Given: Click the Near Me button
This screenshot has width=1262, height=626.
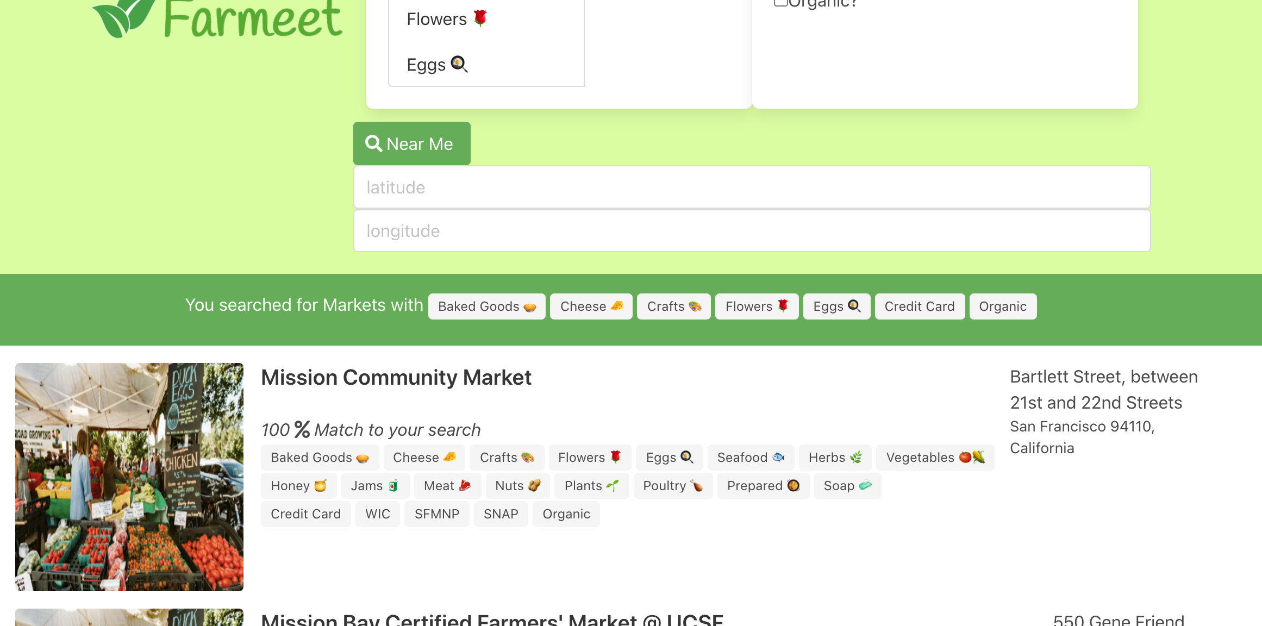Looking at the screenshot, I should click(x=411, y=143).
